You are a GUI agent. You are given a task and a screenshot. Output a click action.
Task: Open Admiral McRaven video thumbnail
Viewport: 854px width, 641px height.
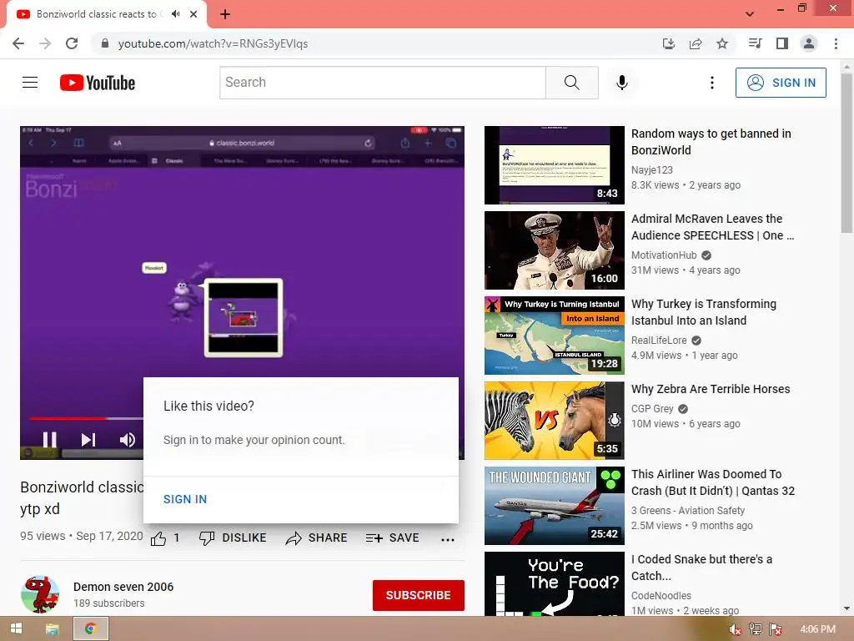point(554,250)
